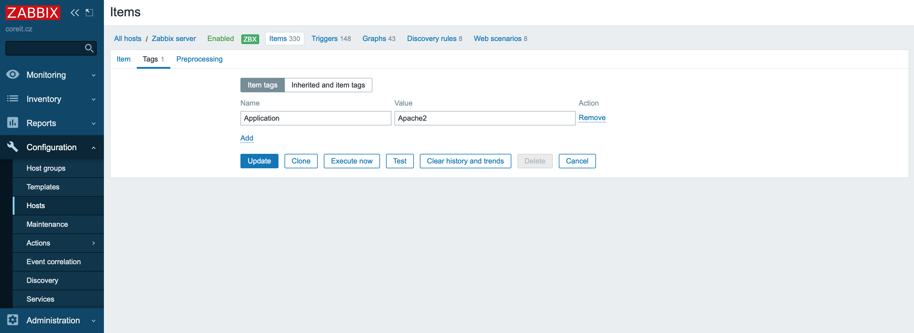Open Discovery rules 8 link
The width and height of the screenshot is (914, 333).
[434, 39]
